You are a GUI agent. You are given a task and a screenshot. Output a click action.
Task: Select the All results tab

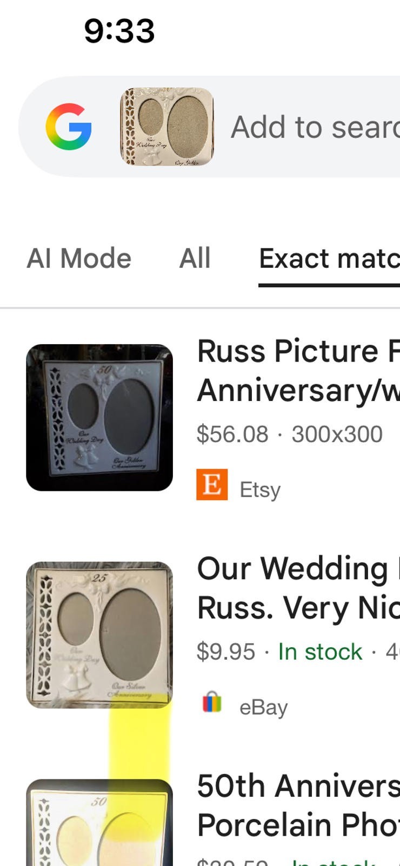195,258
